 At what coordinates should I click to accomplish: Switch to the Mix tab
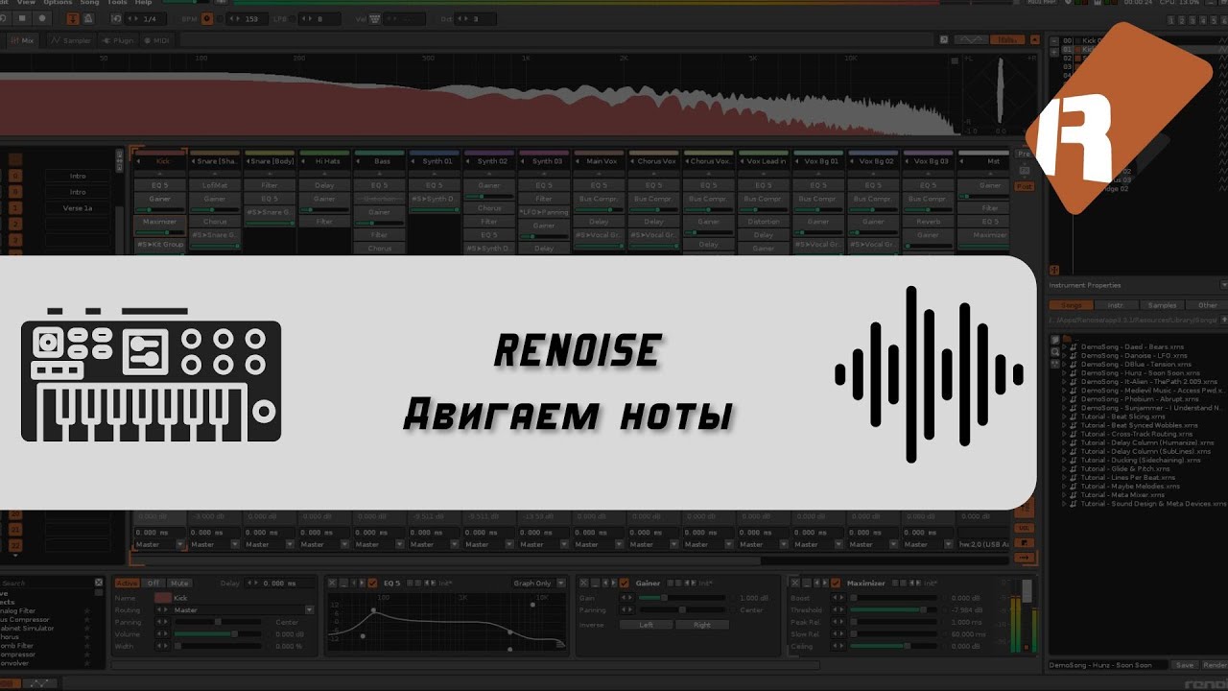pyautogui.click(x=23, y=40)
